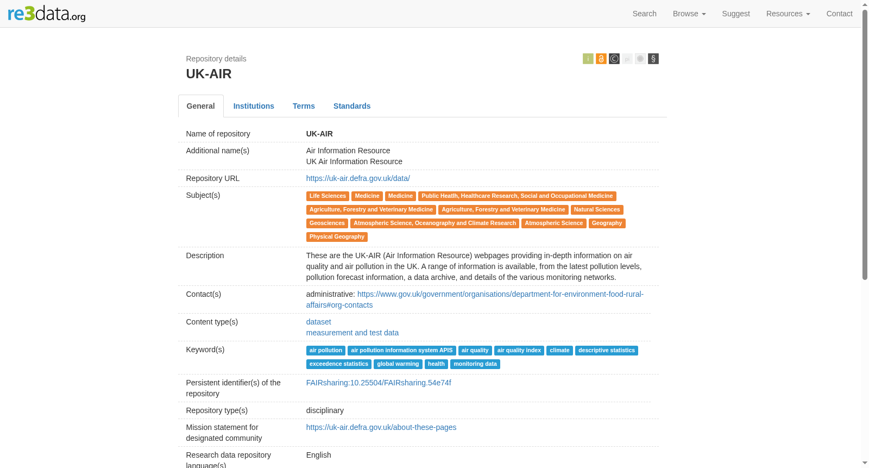This screenshot has width=869, height=468.
Task: Click the air pollution information system APIS keyword
Action: click(402, 351)
